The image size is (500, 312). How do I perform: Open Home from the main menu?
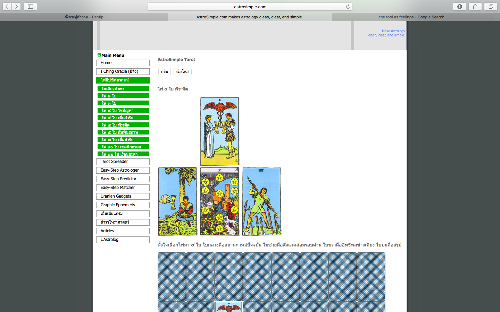pyautogui.click(x=123, y=63)
